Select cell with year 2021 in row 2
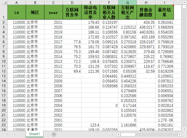This screenshot has width=187, height=138. [53, 22]
